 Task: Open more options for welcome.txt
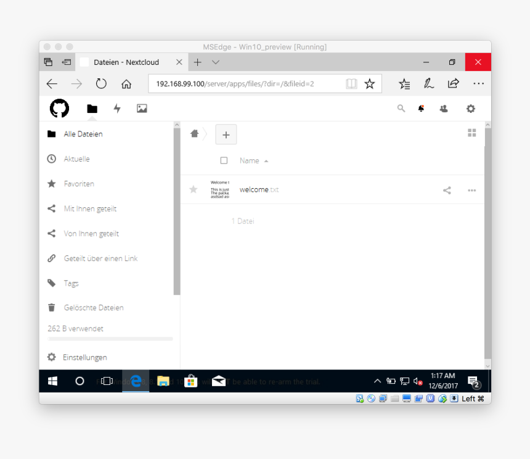(471, 190)
